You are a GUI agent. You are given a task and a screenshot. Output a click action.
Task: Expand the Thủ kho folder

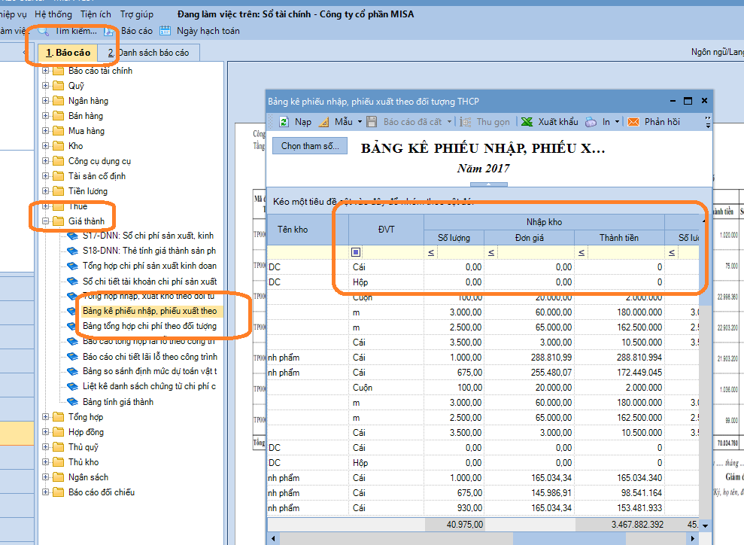pos(46,462)
